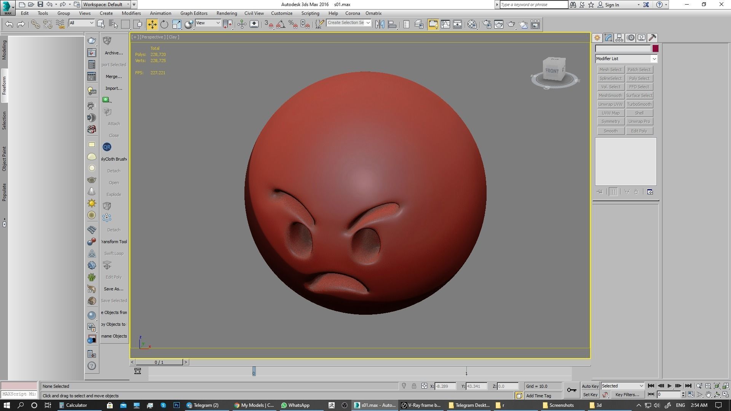Click the TurboSmooth modifier button
Viewport: 731px width, 411px height.
tap(639, 104)
